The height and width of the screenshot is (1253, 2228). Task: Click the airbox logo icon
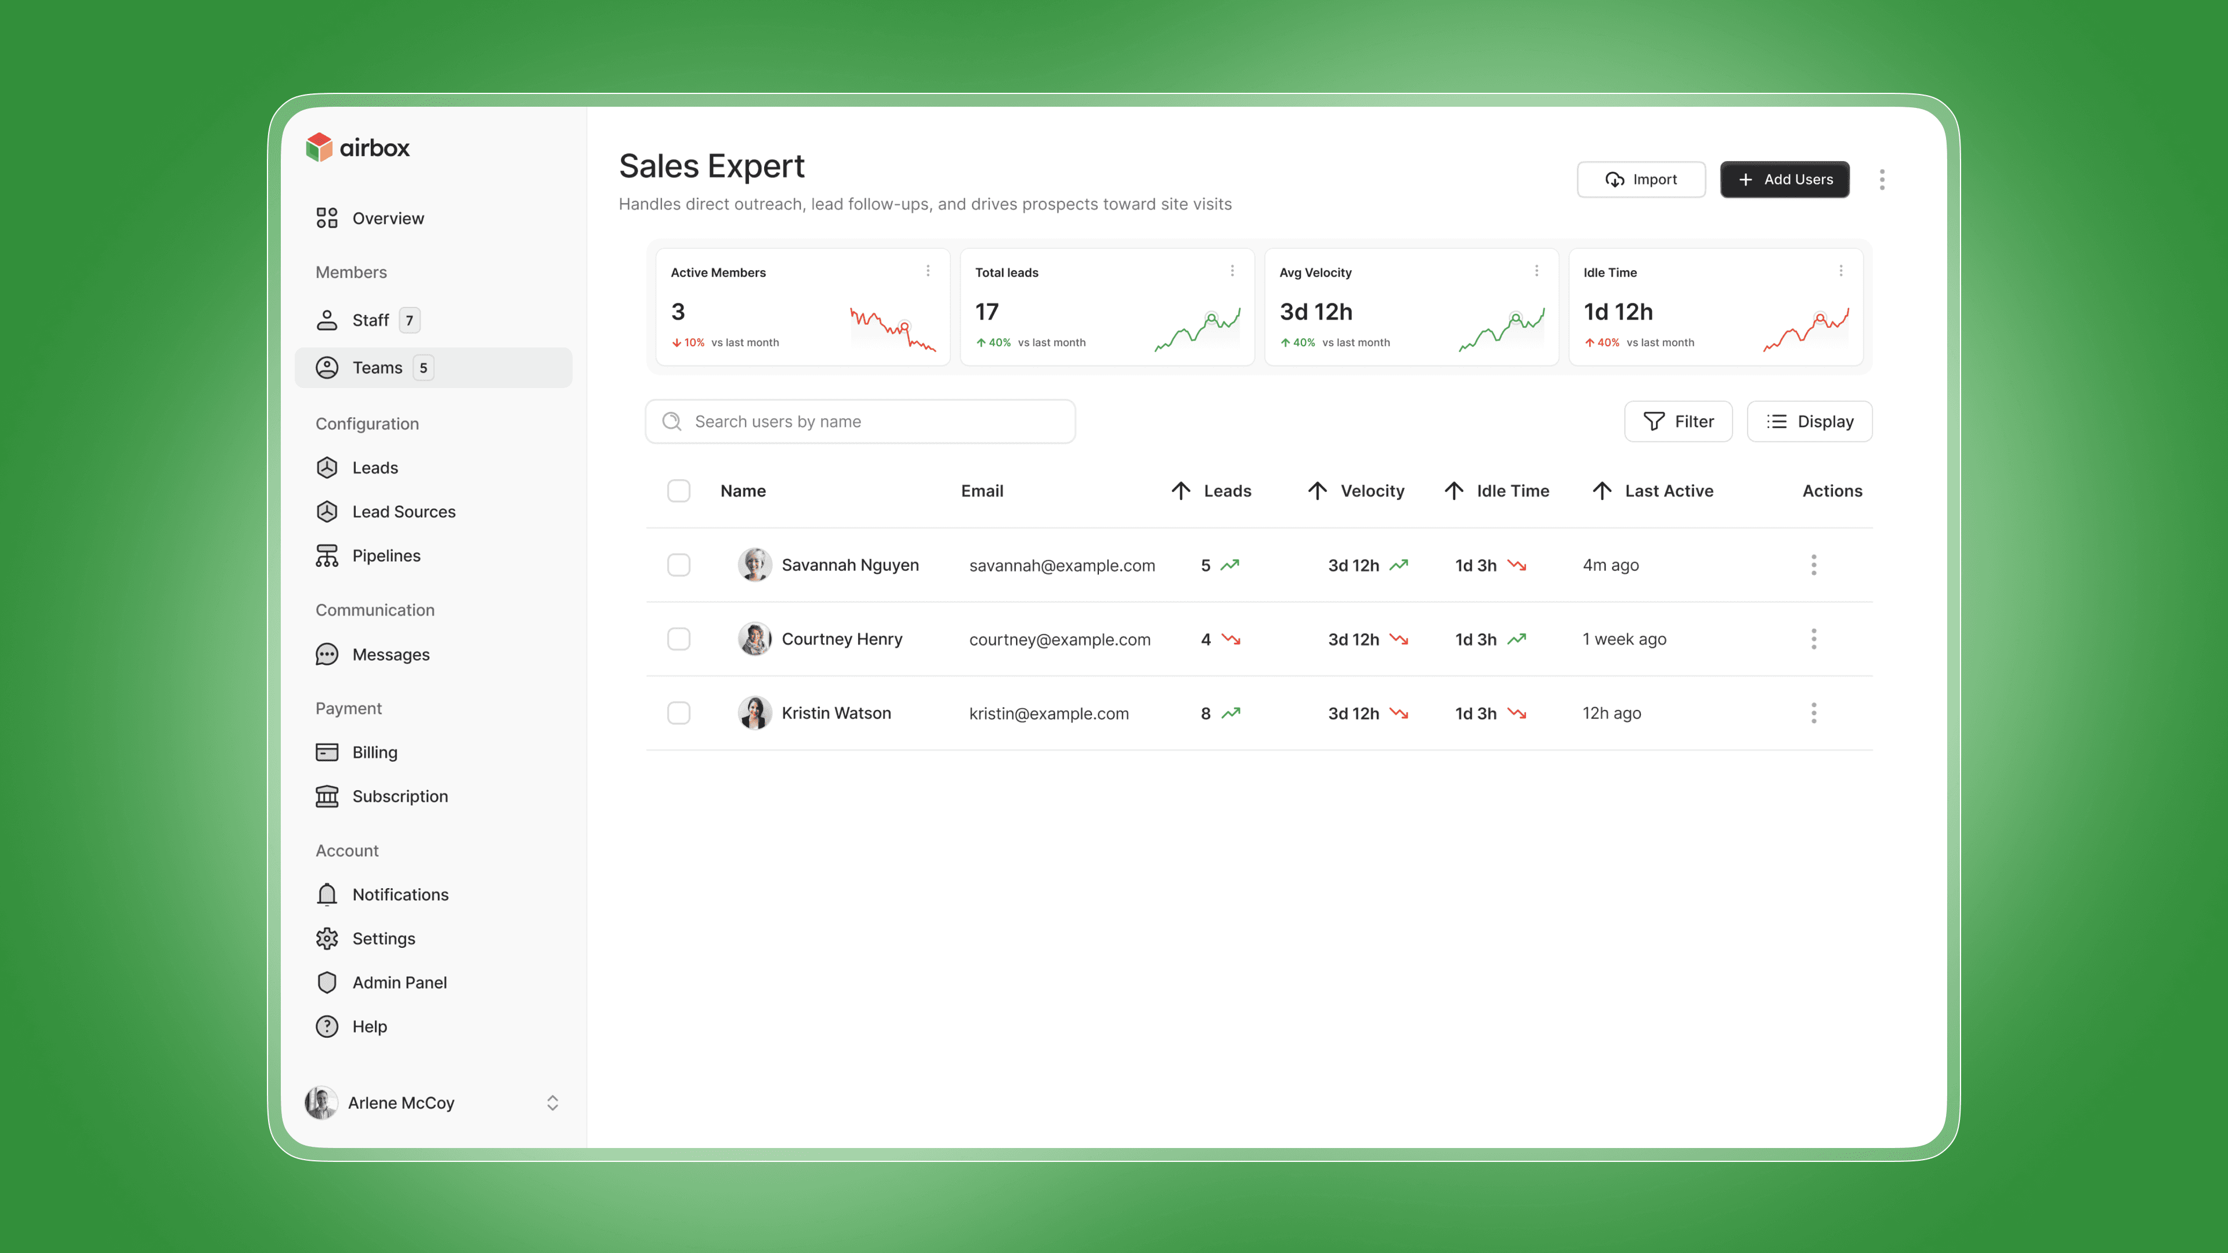[319, 147]
